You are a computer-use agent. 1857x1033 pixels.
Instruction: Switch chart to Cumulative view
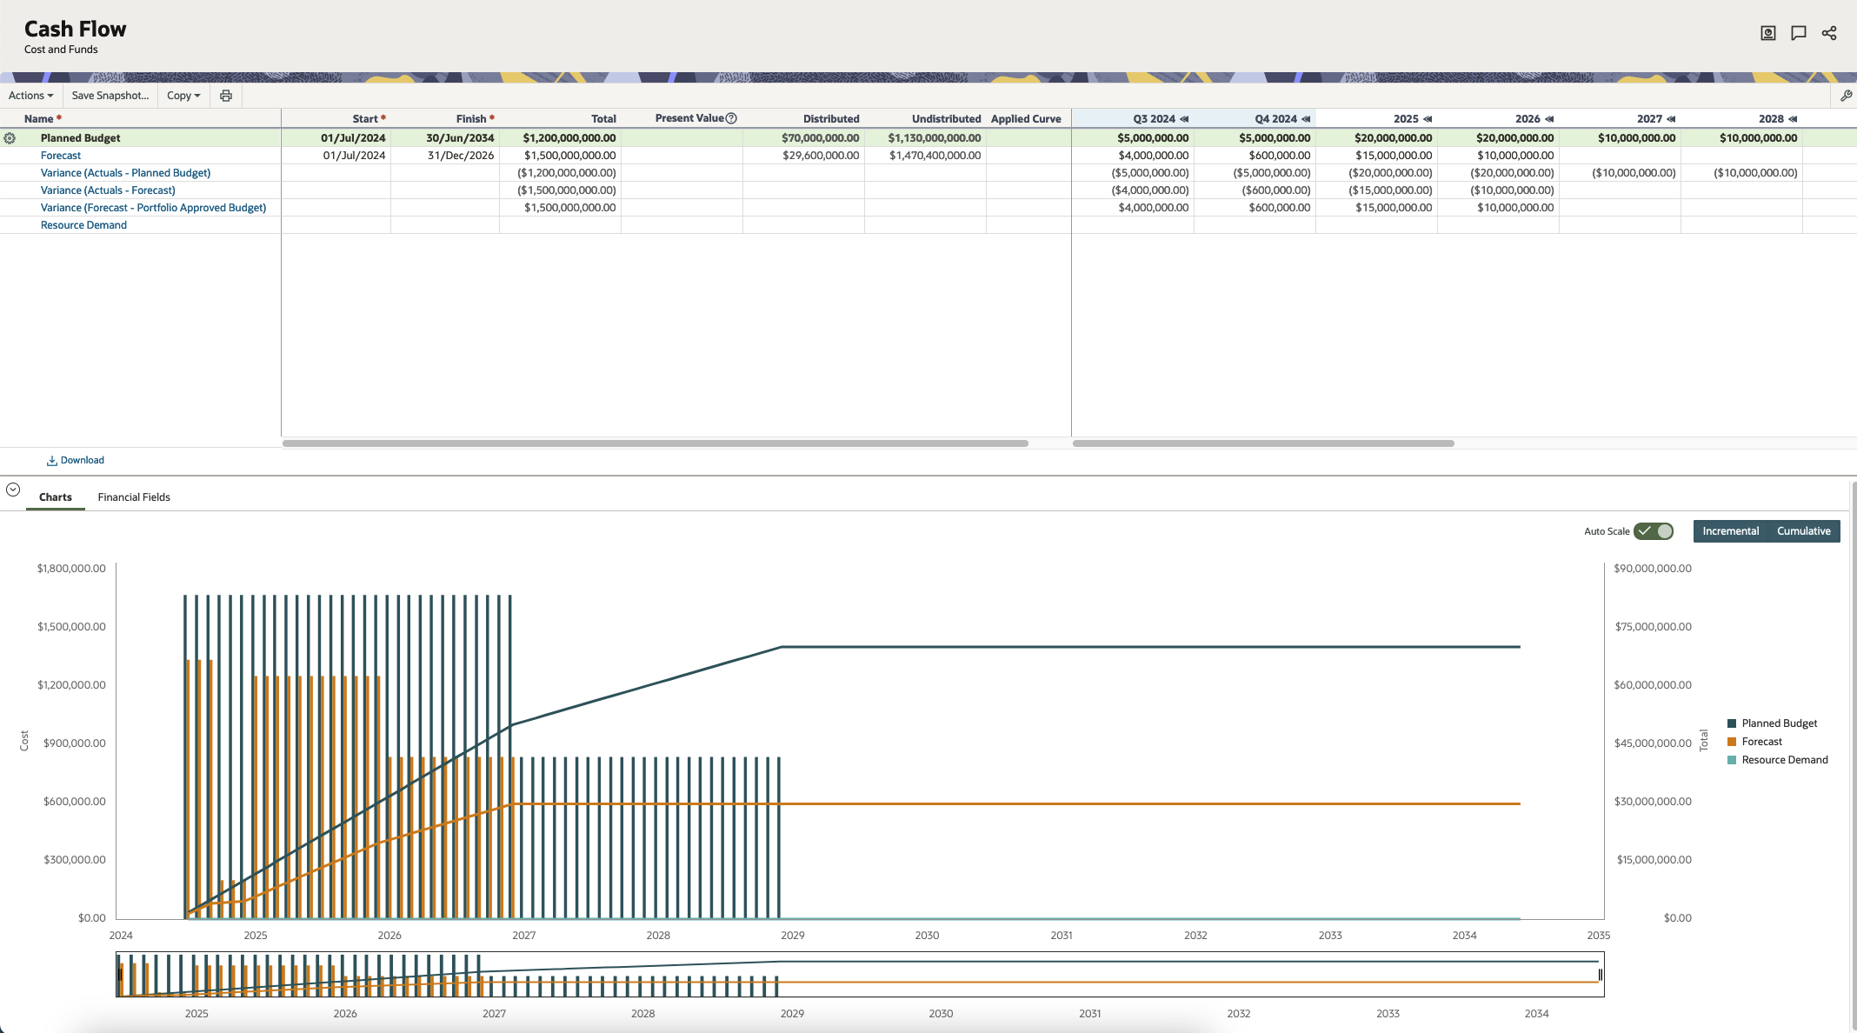tap(1803, 531)
